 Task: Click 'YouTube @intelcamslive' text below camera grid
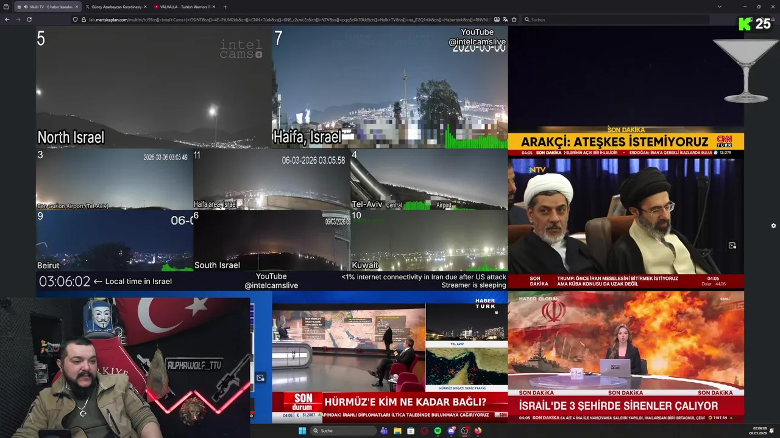(x=271, y=281)
